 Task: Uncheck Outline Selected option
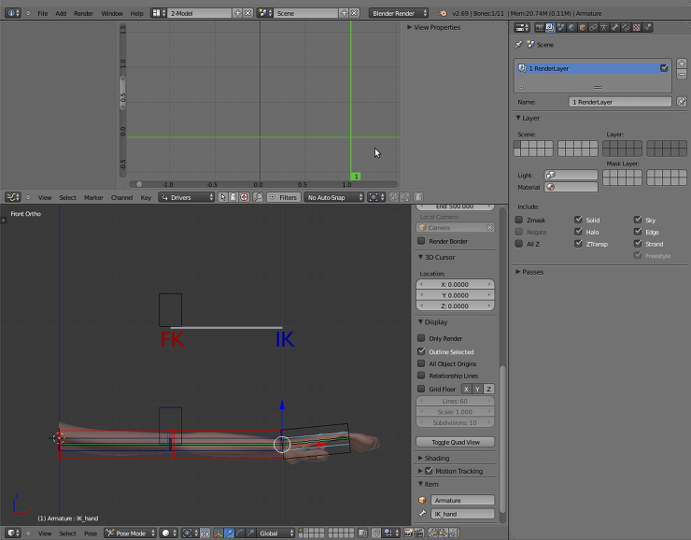(x=421, y=351)
